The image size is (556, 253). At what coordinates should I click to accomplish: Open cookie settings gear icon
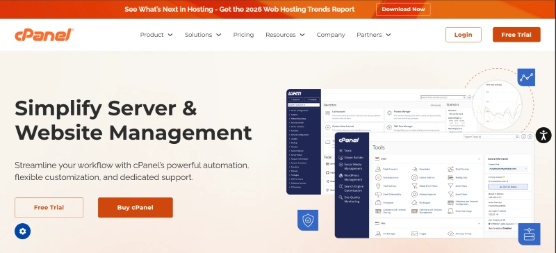click(x=23, y=231)
